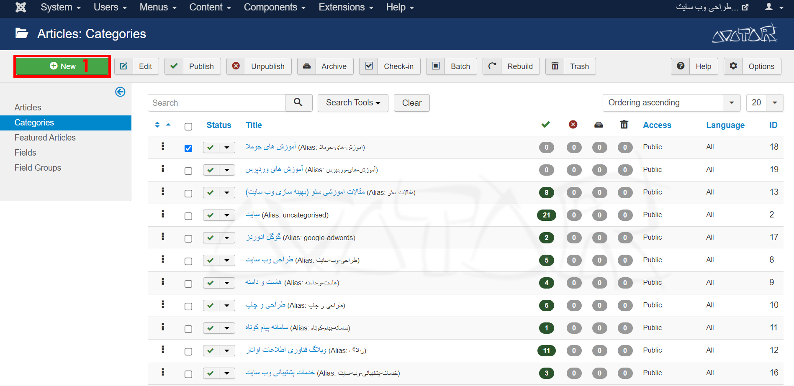The height and width of the screenshot is (386, 794).
Task: Open the Extensions menu
Action: point(346,7)
